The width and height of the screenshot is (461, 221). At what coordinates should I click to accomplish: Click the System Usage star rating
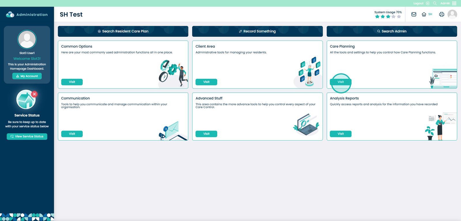(388, 17)
